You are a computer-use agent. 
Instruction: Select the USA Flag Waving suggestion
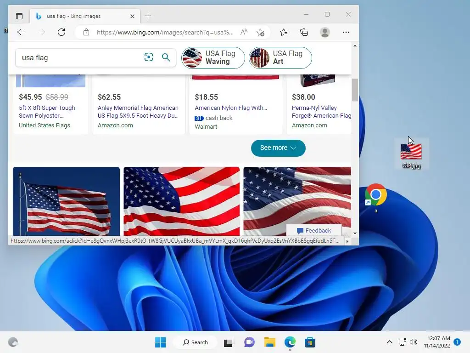pyautogui.click(x=213, y=57)
